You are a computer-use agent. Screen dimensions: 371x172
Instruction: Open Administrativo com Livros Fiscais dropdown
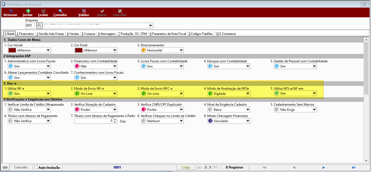coord(48,66)
